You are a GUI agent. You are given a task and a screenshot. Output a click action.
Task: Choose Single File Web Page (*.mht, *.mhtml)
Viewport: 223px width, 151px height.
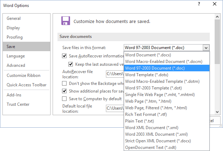[x=167, y=95]
